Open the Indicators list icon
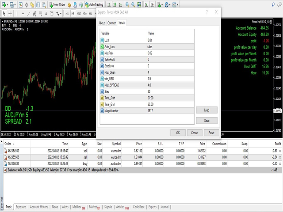The height and width of the screenshot is (212, 283). [x=159, y=5]
